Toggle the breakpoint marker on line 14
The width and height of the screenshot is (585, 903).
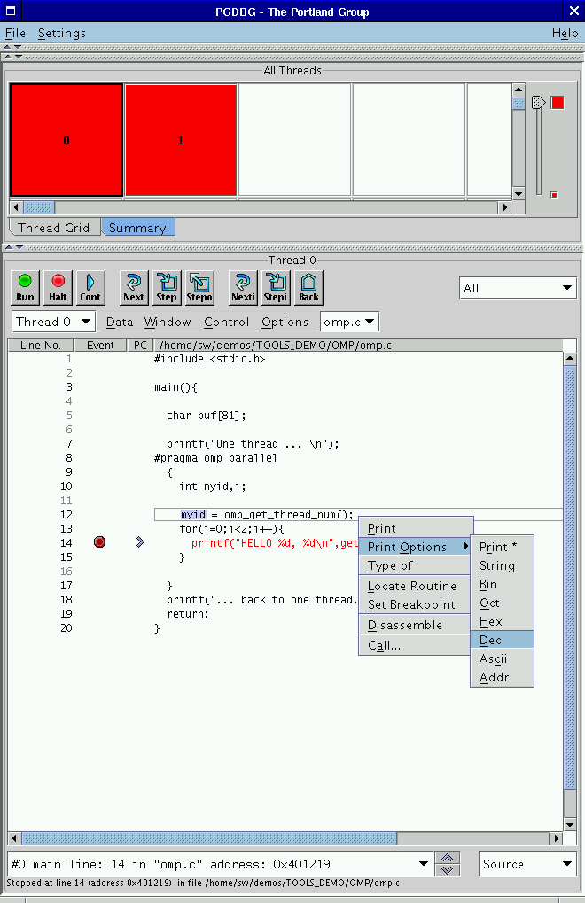tap(99, 541)
